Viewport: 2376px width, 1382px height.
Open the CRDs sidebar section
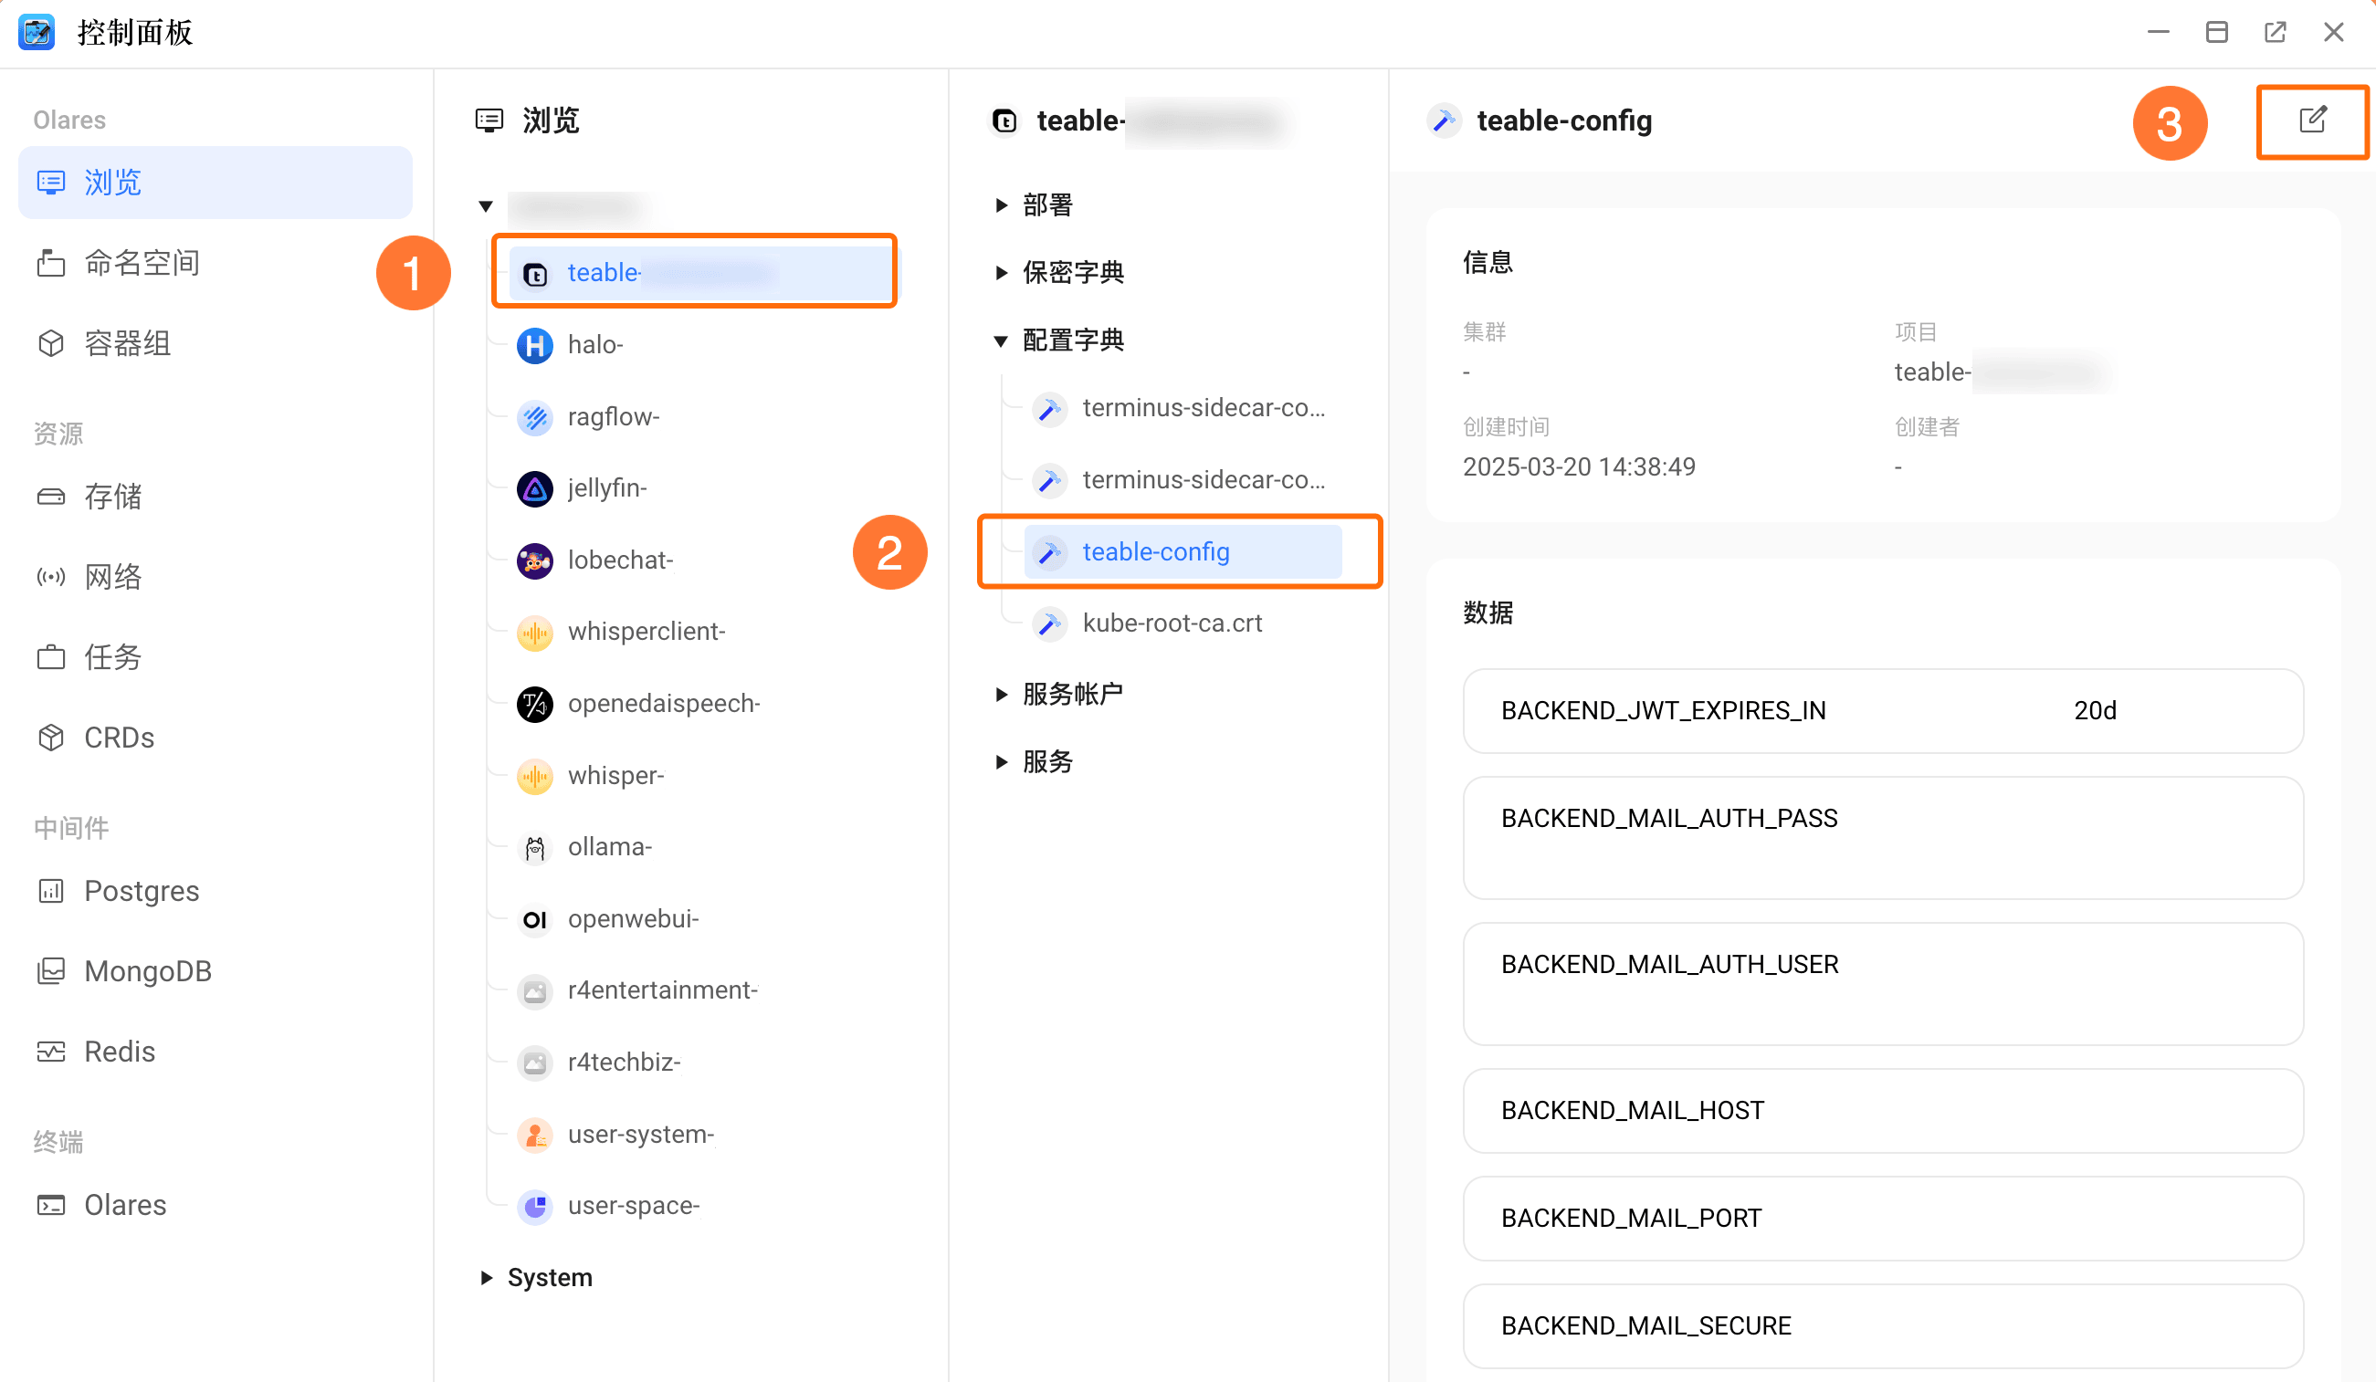[118, 738]
